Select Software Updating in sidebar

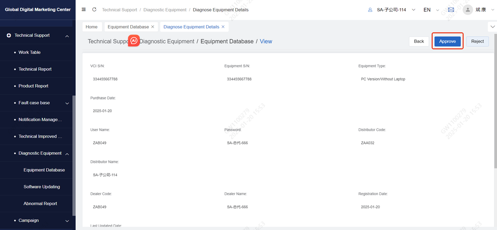click(42, 187)
